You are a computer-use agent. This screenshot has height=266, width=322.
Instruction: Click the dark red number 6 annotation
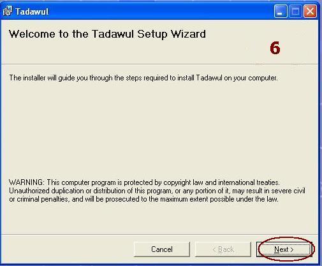(x=275, y=48)
